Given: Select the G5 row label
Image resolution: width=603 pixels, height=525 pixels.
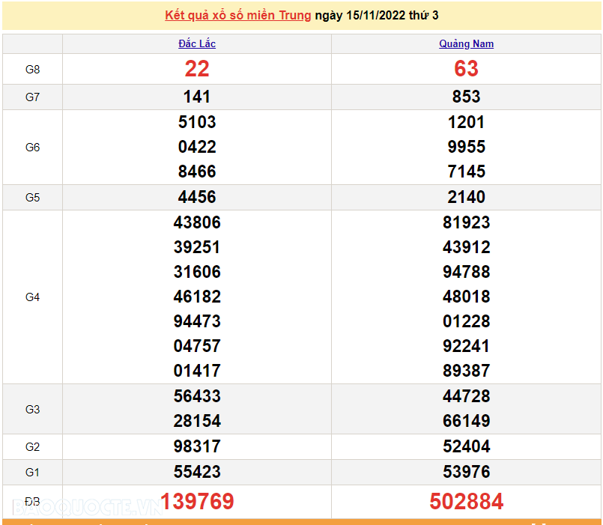Looking at the screenshot, I should point(31,197).
